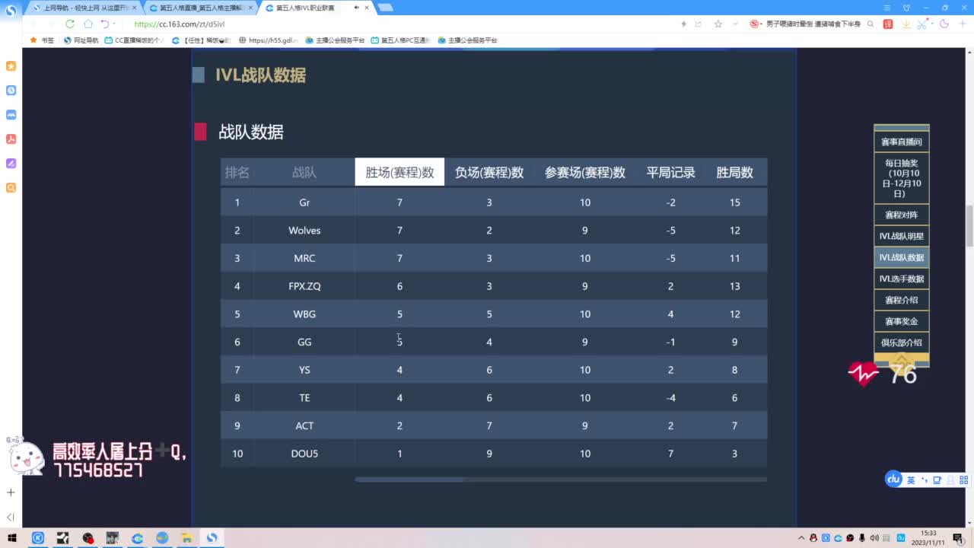Click the Baidu IME 英 language toggle

(912, 479)
